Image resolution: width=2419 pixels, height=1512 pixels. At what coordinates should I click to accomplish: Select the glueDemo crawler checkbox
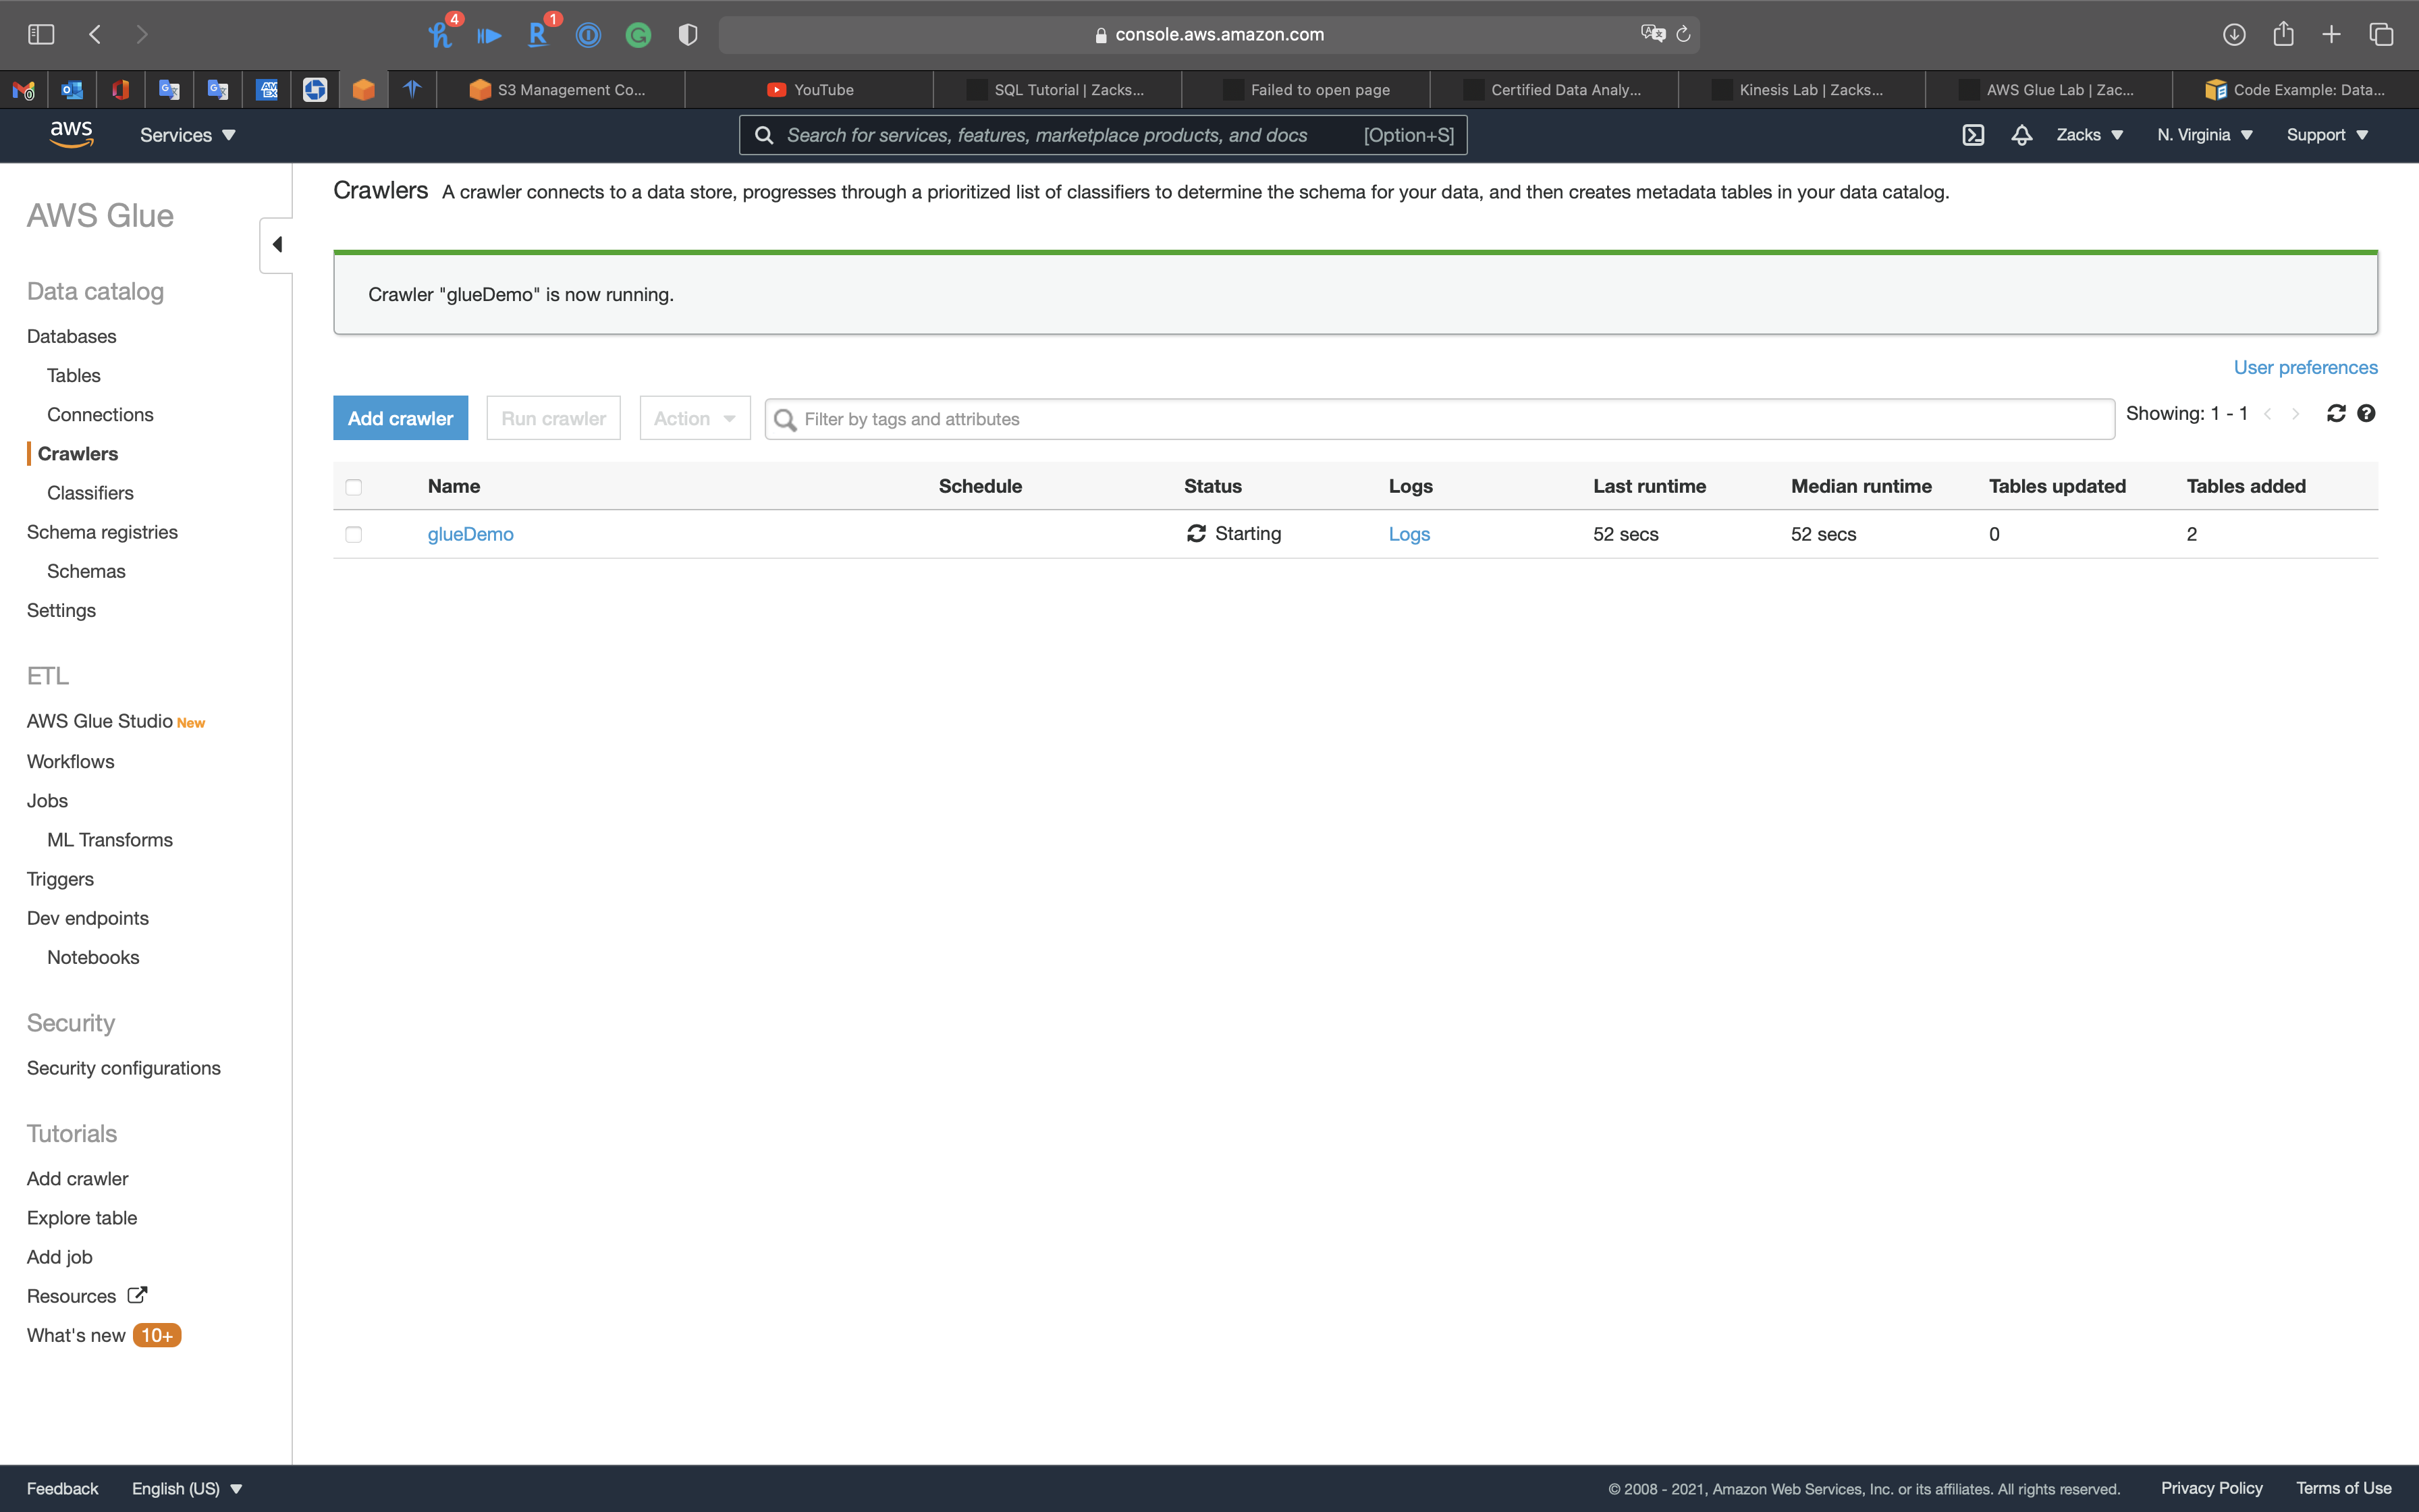pyautogui.click(x=354, y=535)
